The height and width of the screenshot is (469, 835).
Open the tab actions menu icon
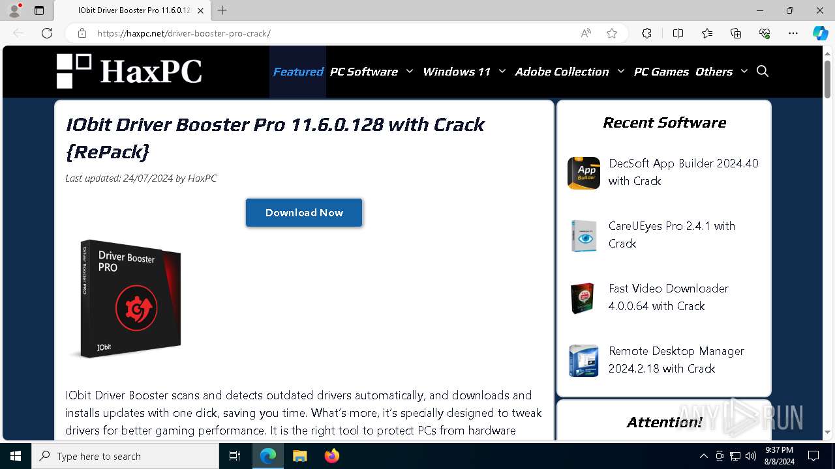point(39,10)
